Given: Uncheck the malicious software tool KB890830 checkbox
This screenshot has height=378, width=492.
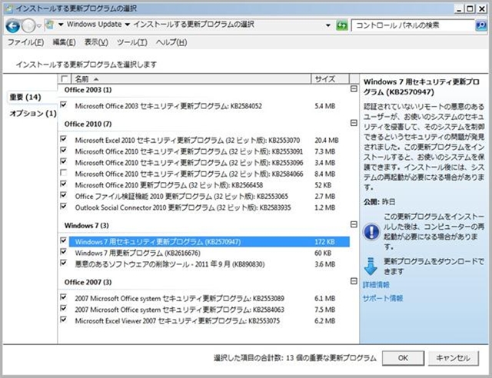Looking at the screenshot, I should tap(63, 263).
